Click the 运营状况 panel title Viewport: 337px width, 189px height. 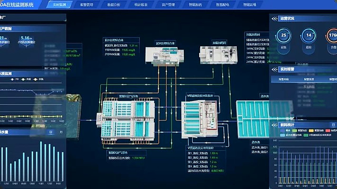287,18
